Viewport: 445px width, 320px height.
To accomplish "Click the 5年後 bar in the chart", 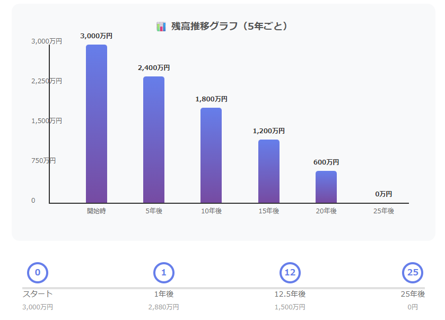I will 154,140.
